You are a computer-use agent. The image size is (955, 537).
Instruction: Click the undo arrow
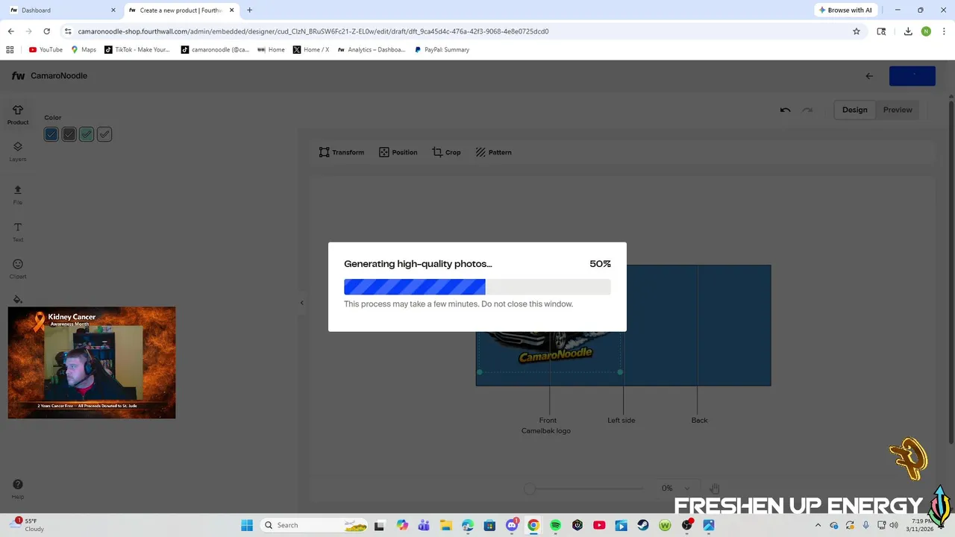pyautogui.click(x=785, y=110)
